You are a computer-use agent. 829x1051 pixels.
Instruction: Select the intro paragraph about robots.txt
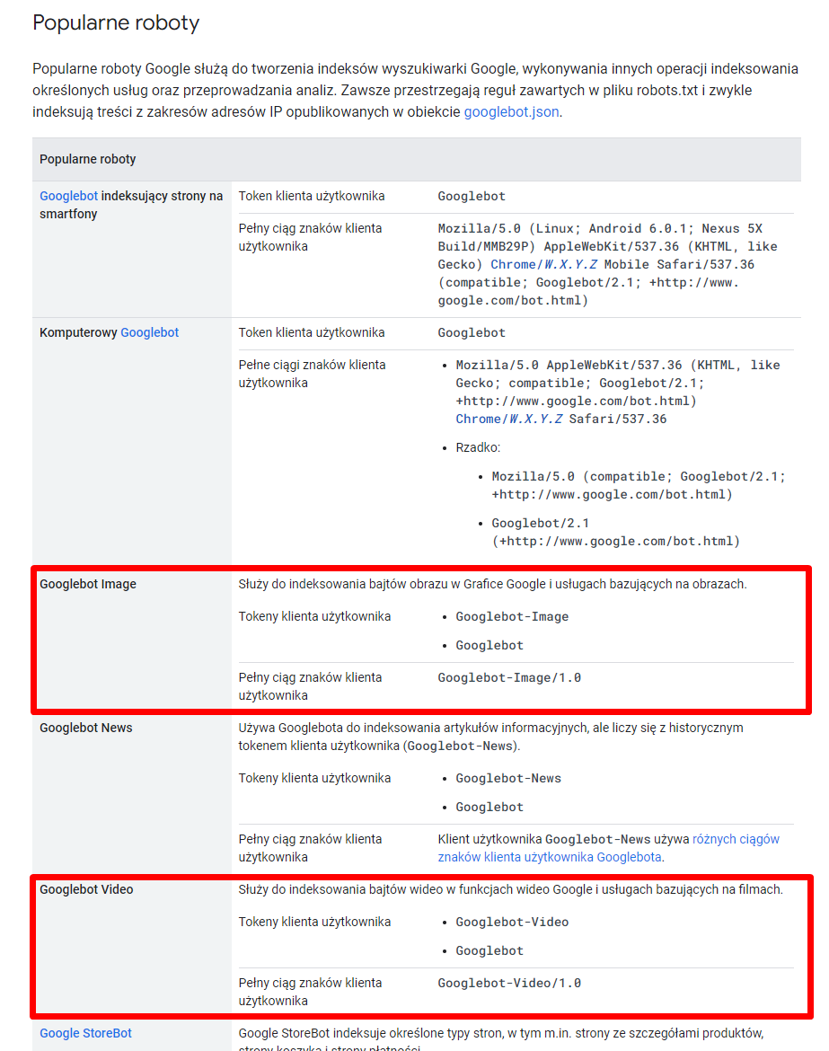click(416, 91)
